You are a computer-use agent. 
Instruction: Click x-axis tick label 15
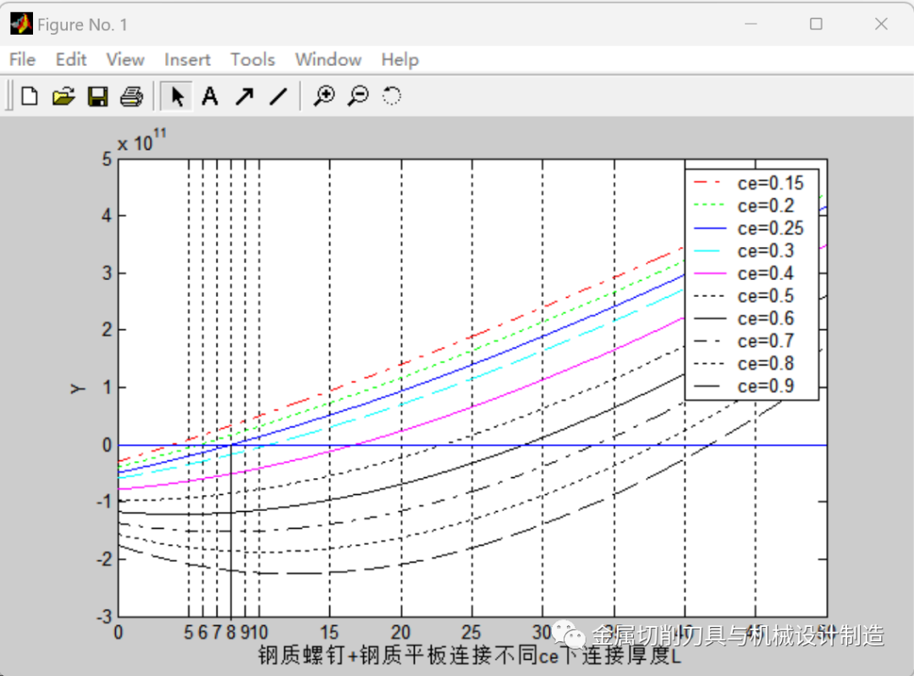click(x=328, y=632)
